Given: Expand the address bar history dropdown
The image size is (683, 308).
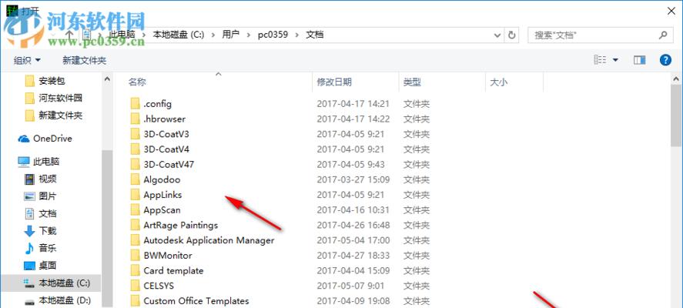Looking at the screenshot, I should [498, 35].
